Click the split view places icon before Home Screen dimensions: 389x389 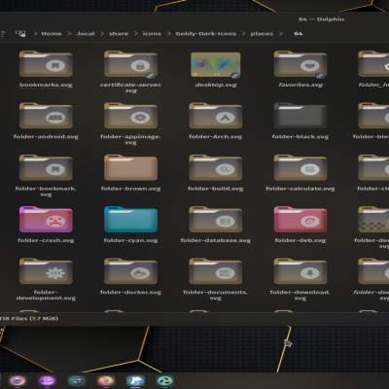point(20,34)
